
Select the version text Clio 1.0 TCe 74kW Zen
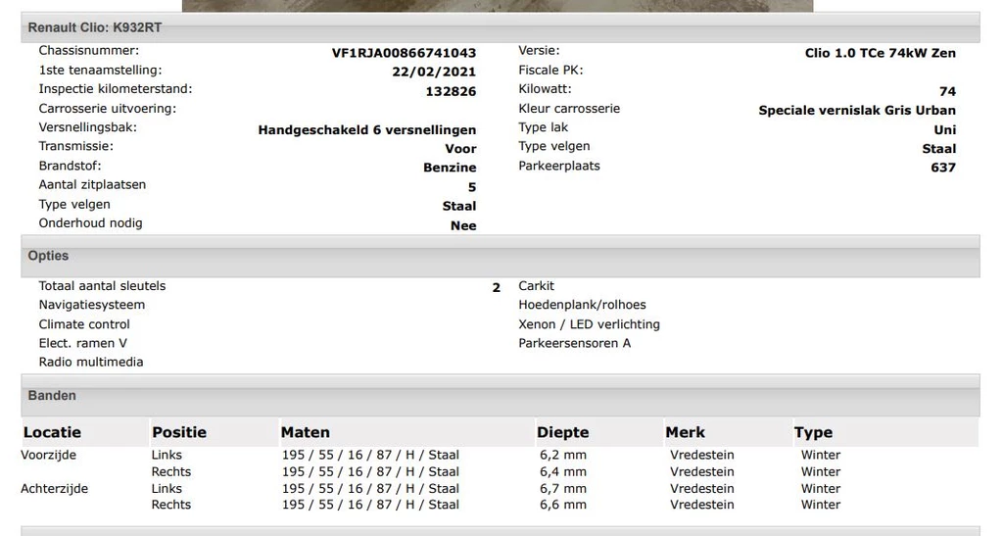(x=880, y=53)
